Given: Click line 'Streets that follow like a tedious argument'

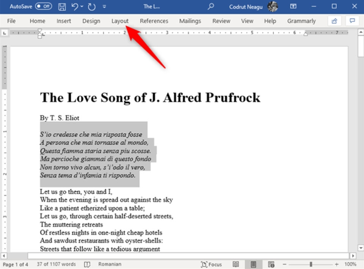Looking at the screenshot, I should [x=100, y=249].
